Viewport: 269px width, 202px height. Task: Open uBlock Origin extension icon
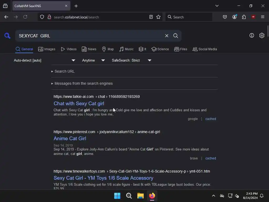(x=253, y=17)
